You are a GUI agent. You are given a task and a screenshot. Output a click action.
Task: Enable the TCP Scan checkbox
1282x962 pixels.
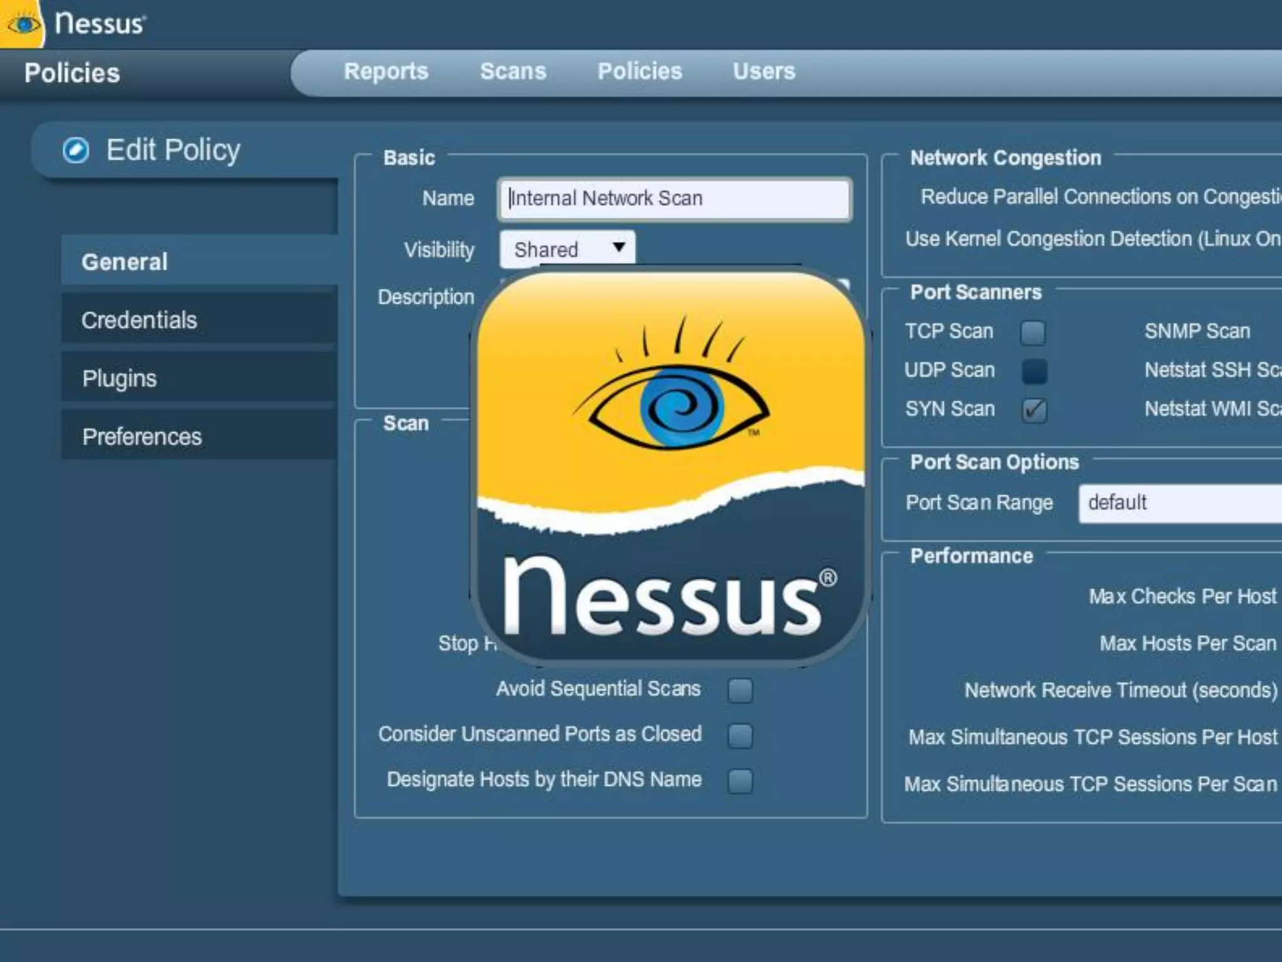click(x=1033, y=333)
